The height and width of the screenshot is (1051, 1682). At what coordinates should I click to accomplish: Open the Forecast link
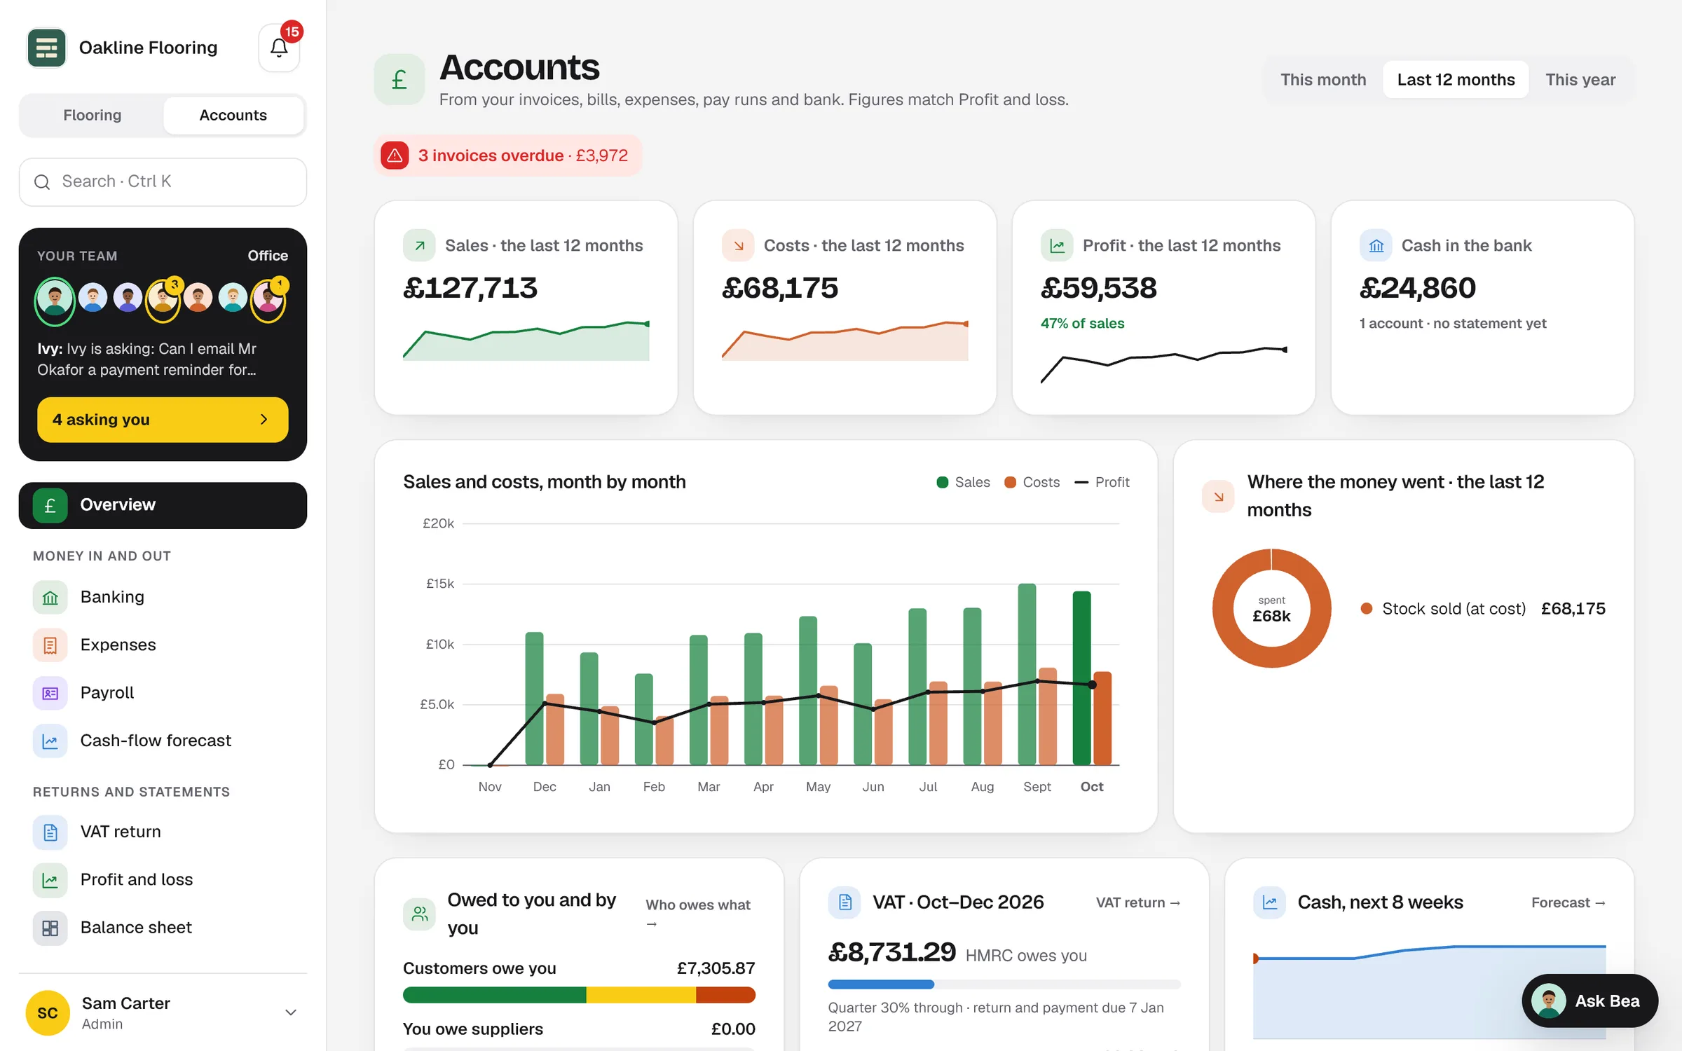(x=1568, y=902)
